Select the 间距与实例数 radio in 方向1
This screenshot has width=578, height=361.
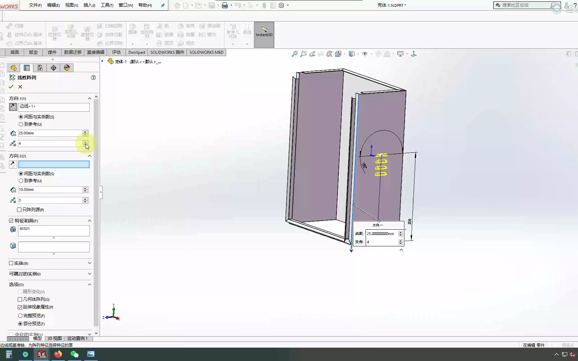point(21,117)
